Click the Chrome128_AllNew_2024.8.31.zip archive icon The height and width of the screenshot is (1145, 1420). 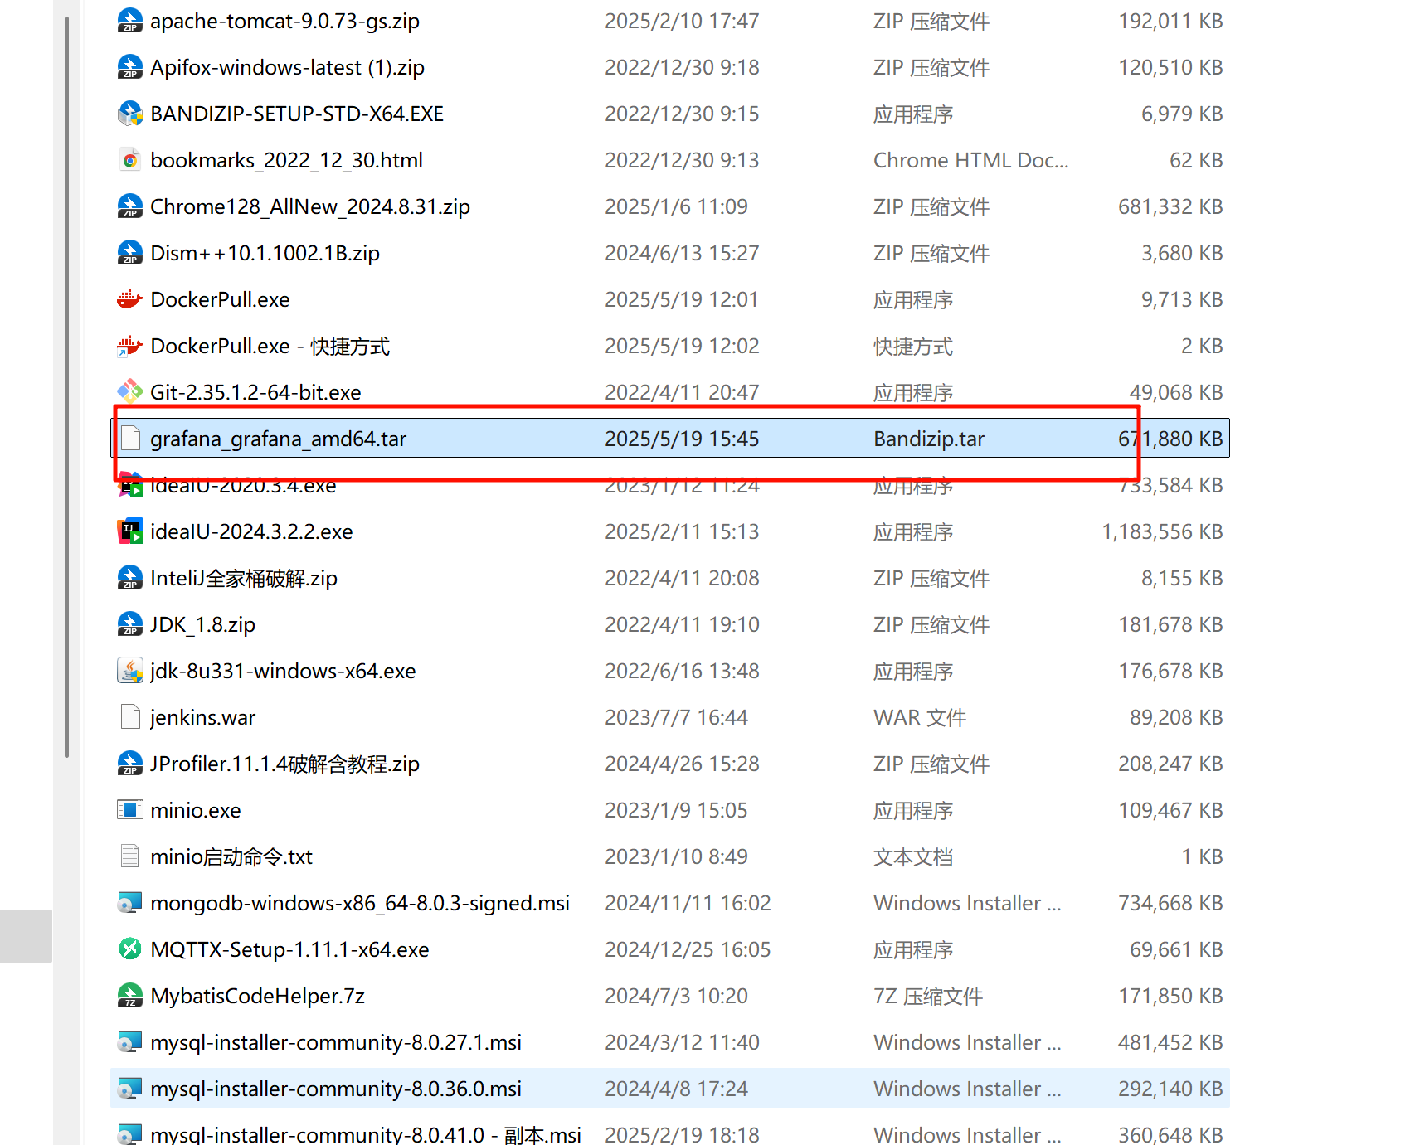coord(130,206)
